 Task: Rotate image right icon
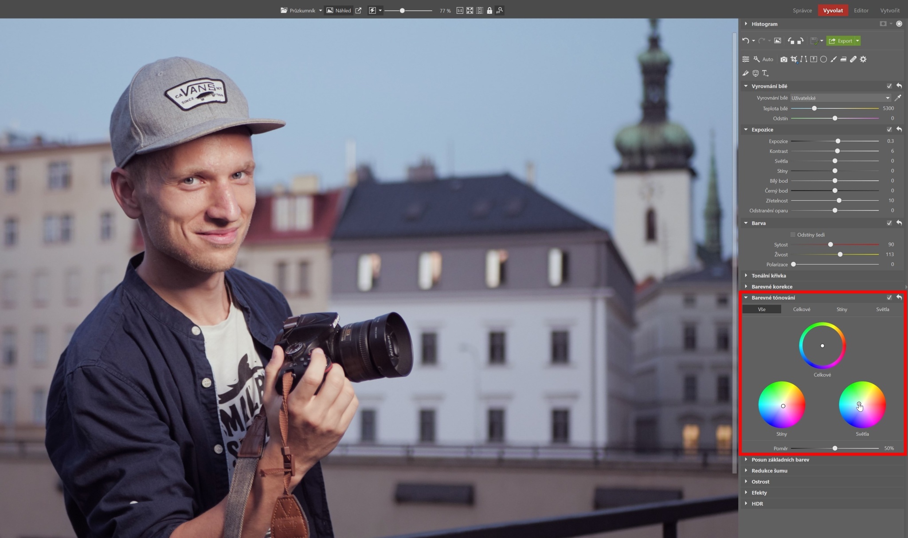[800, 41]
